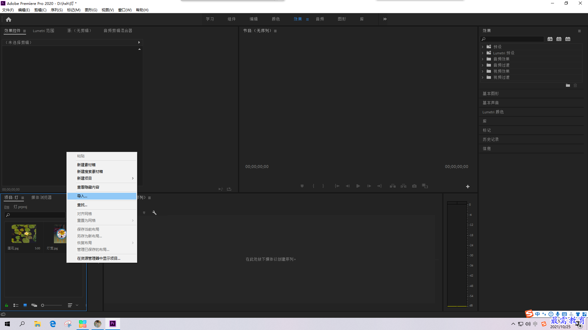Image resolution: width=588 pixels, height=330 pixels.
Task: Switch Project panel to Freeform View
Action: [34, 305]
